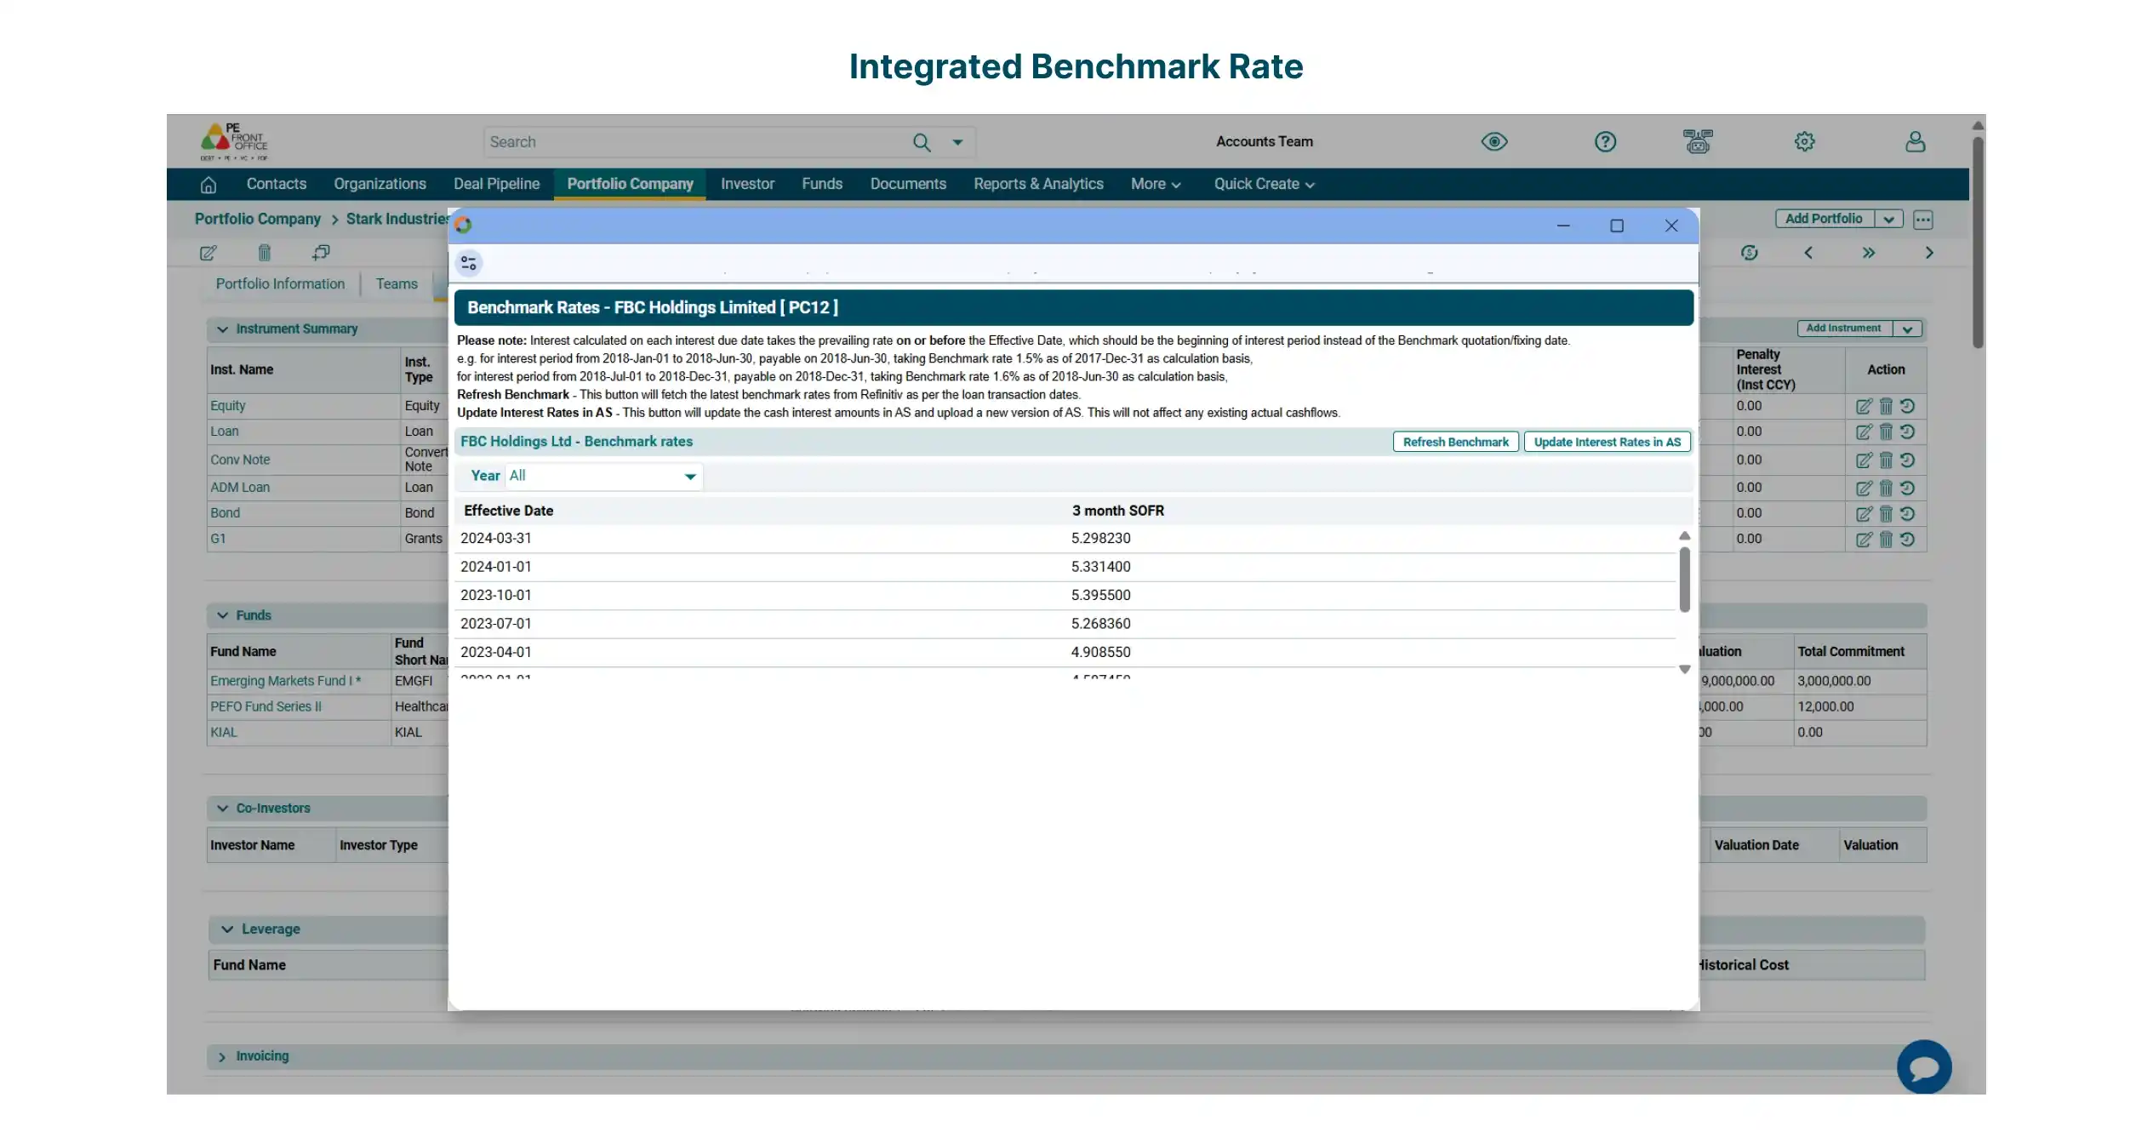This screenshot has width=2153, height=1132.
Task: Click the Add Instrument button
Action: click(1843, 329)
